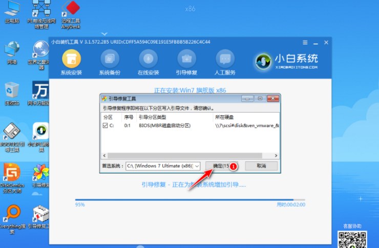Switch to 引导修复 in the toolbar
Screen dimensions: 379x248
click(186, 59)
